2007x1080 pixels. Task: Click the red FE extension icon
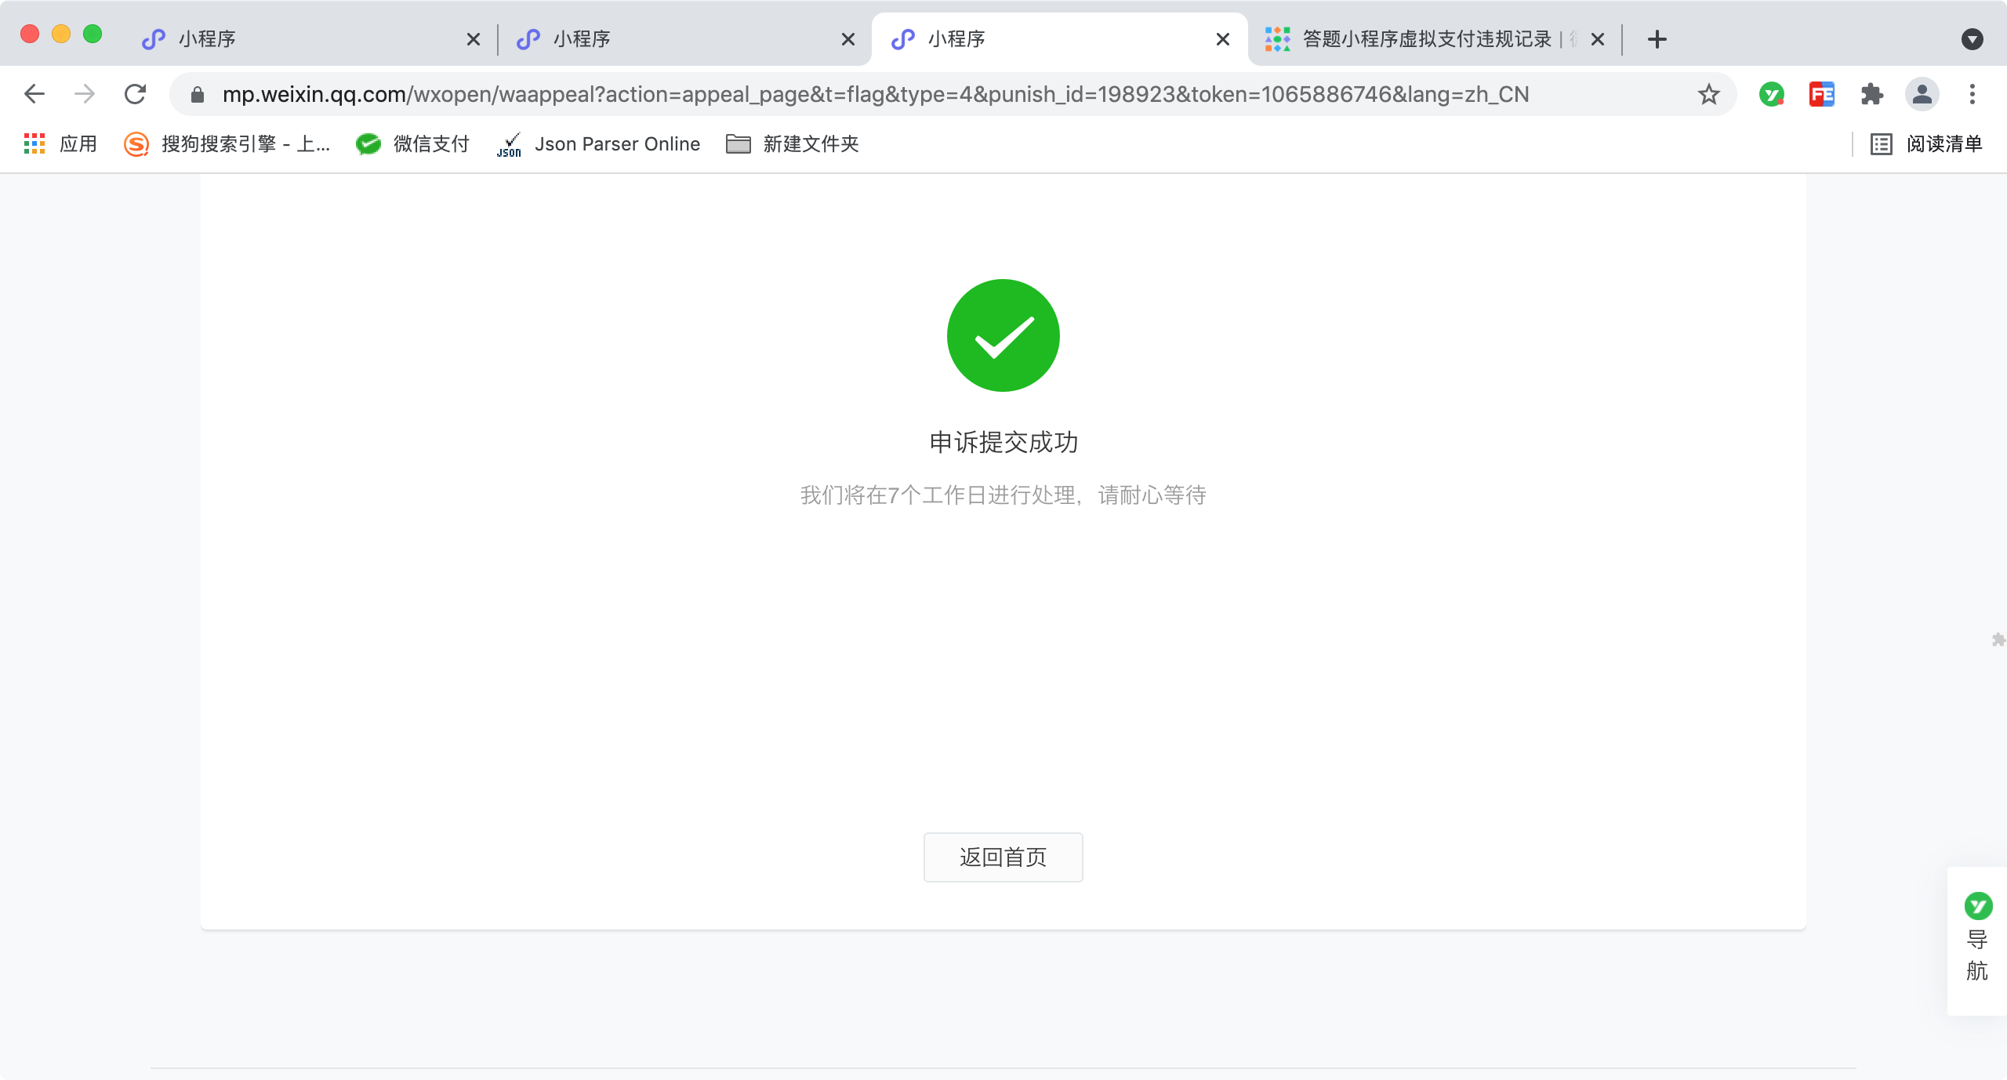[1821, 94]
